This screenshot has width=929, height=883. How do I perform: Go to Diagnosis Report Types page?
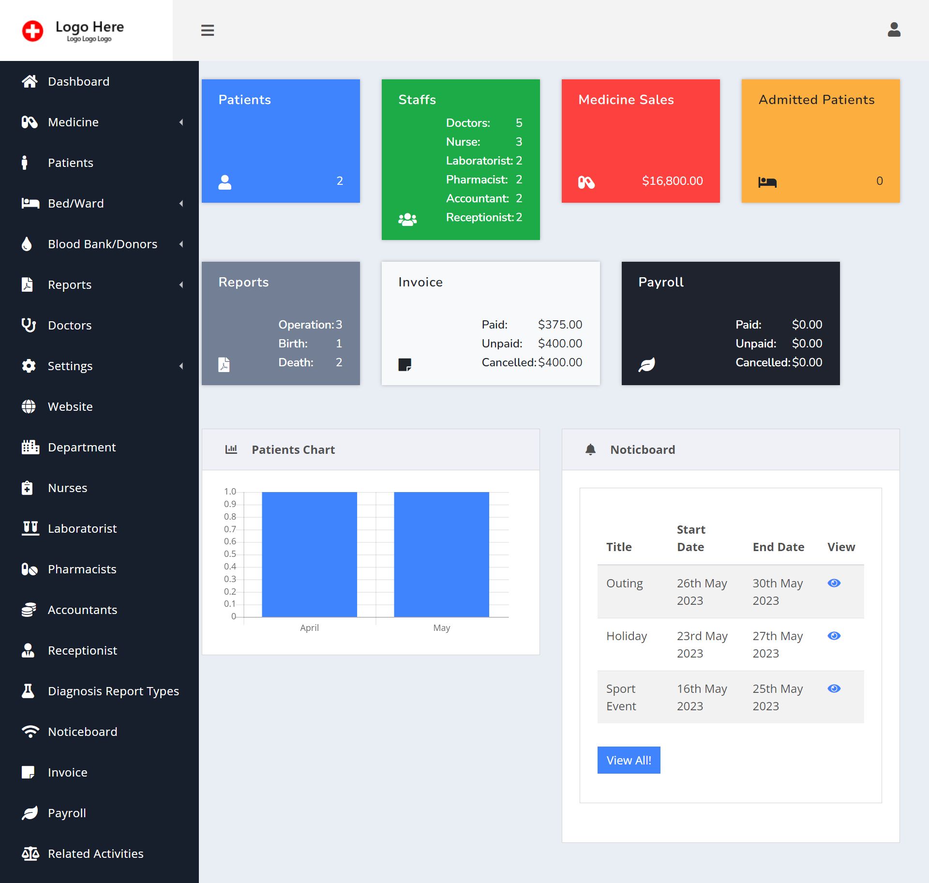[113, 691]
